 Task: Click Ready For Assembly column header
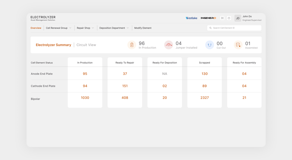coord(244,62)
